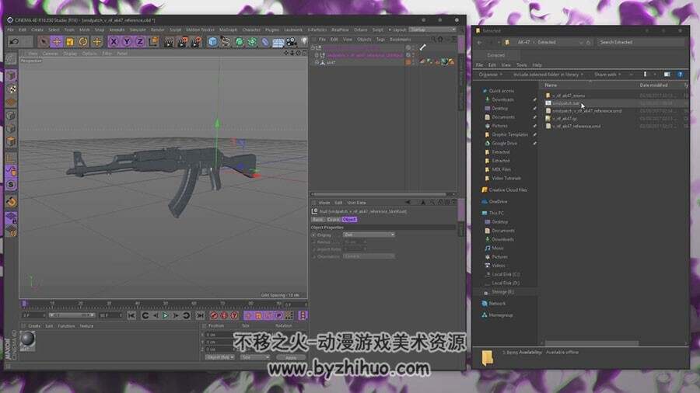Open the Camera object icon

click(x=292, y=42)
